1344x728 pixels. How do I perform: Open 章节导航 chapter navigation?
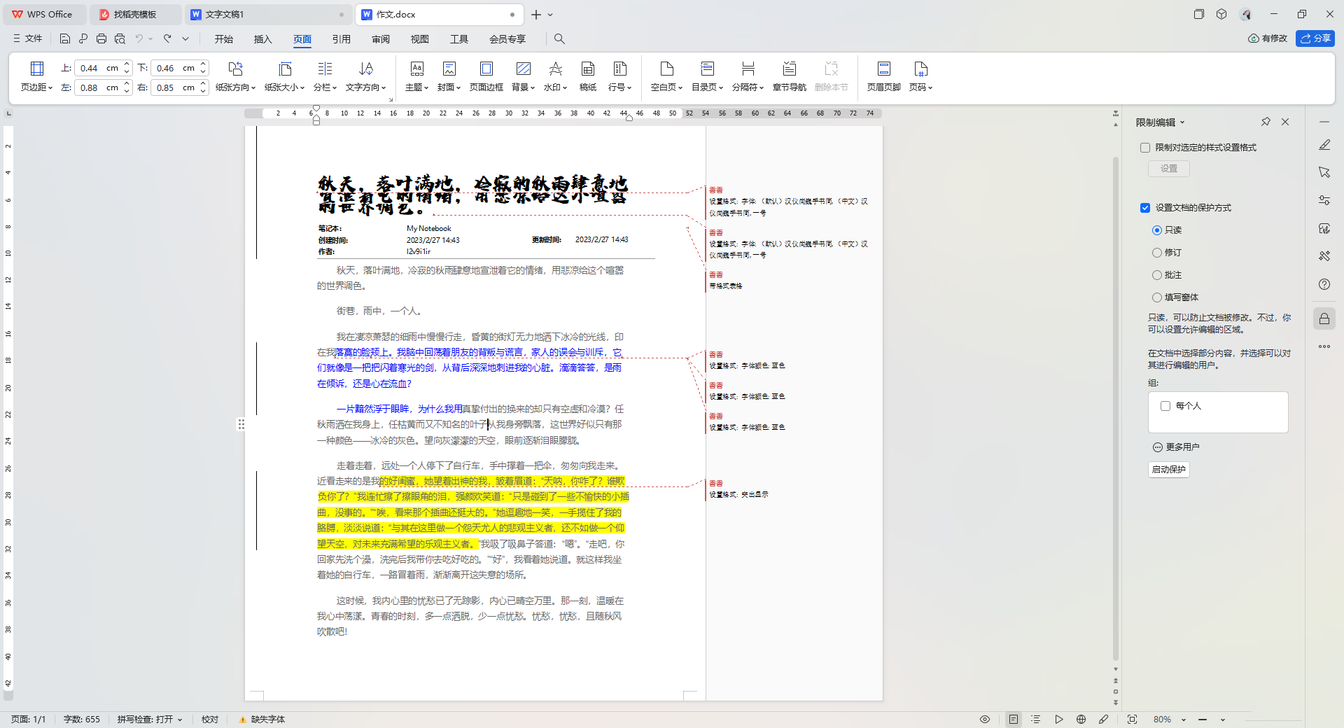790,76
